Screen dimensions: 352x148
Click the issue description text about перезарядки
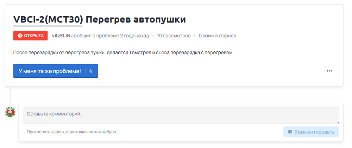123,53
